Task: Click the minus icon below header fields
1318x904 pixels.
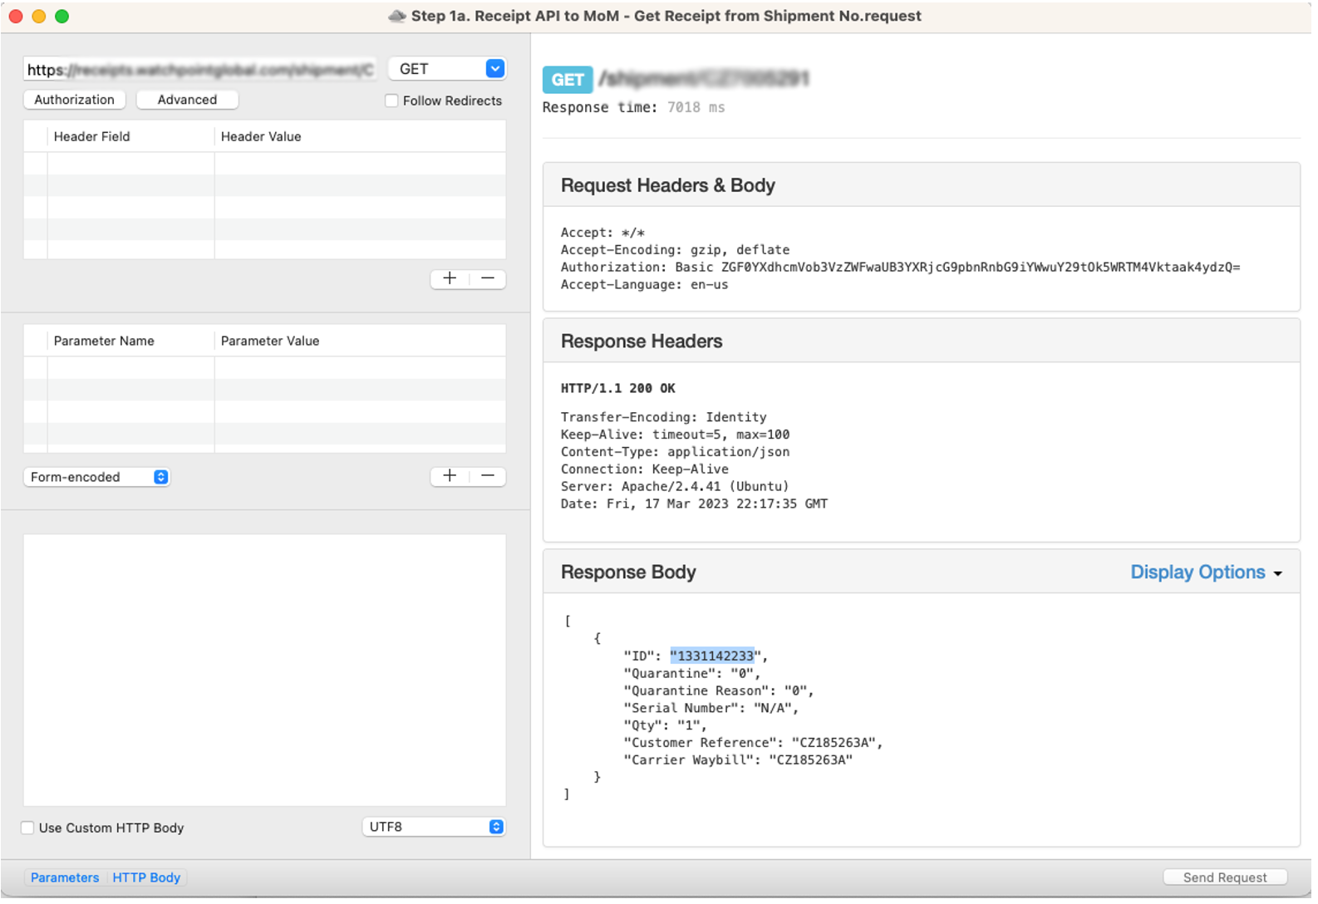Action: coord(488,279)
